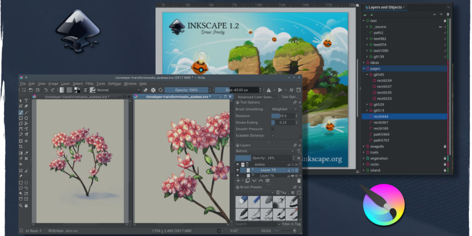Screen dimensions: 472x236
Task: Toggle the lock on the Inkscape vegetation layer
Action: 445,158
